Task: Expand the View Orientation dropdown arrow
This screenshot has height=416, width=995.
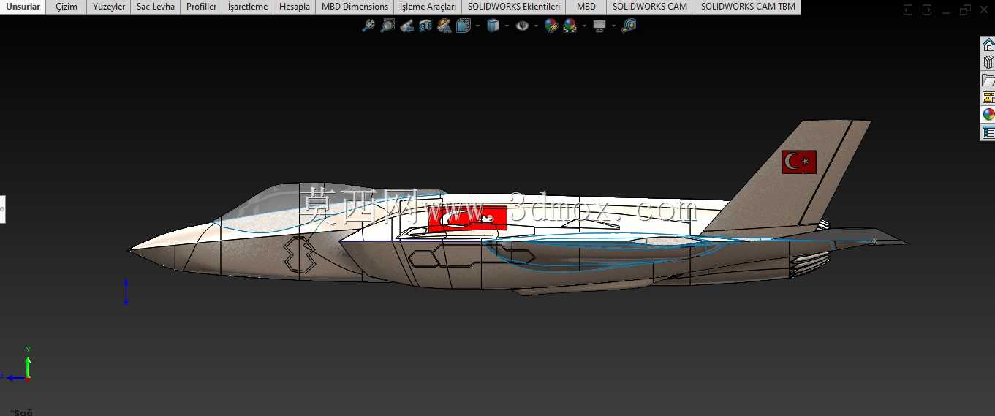Action: click(x=477, y=26)
